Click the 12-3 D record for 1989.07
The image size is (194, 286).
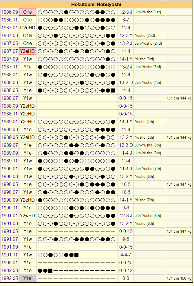click(x=126, y=145)
